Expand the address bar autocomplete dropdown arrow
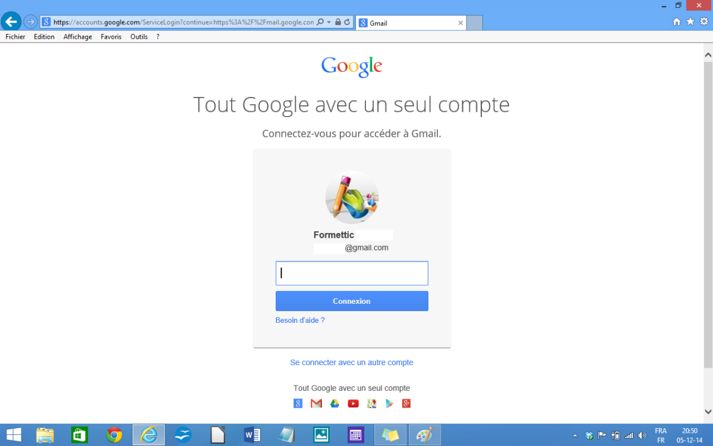This screenshot has width=713, height=446. (329, 22)
